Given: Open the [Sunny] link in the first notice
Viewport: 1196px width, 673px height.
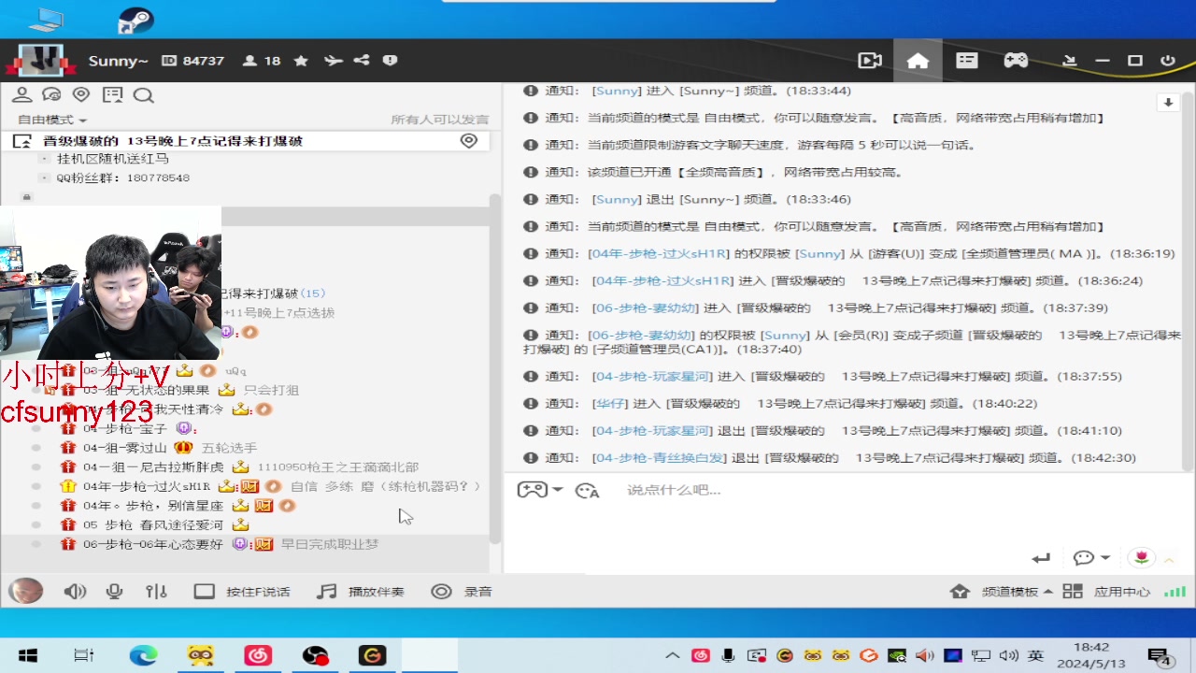Looking at the screenshot, I should [617, 91].
